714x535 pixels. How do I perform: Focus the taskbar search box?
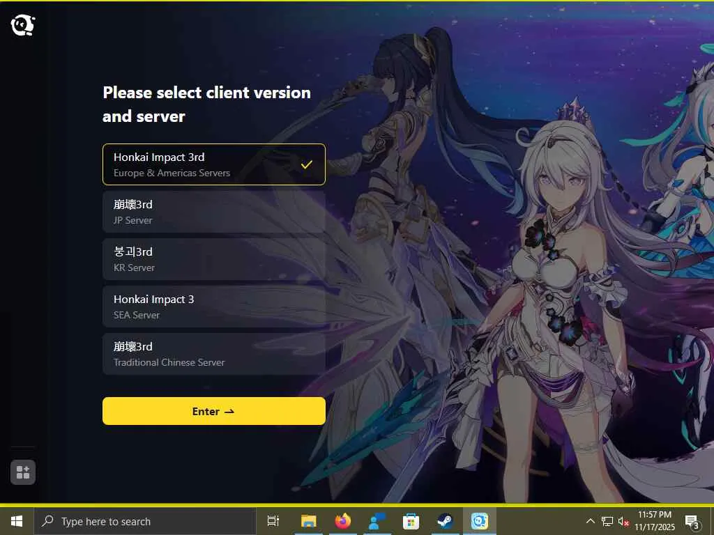[x=145, y=521]
